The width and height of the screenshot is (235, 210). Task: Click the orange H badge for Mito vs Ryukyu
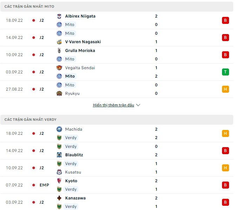pos(225,89)
